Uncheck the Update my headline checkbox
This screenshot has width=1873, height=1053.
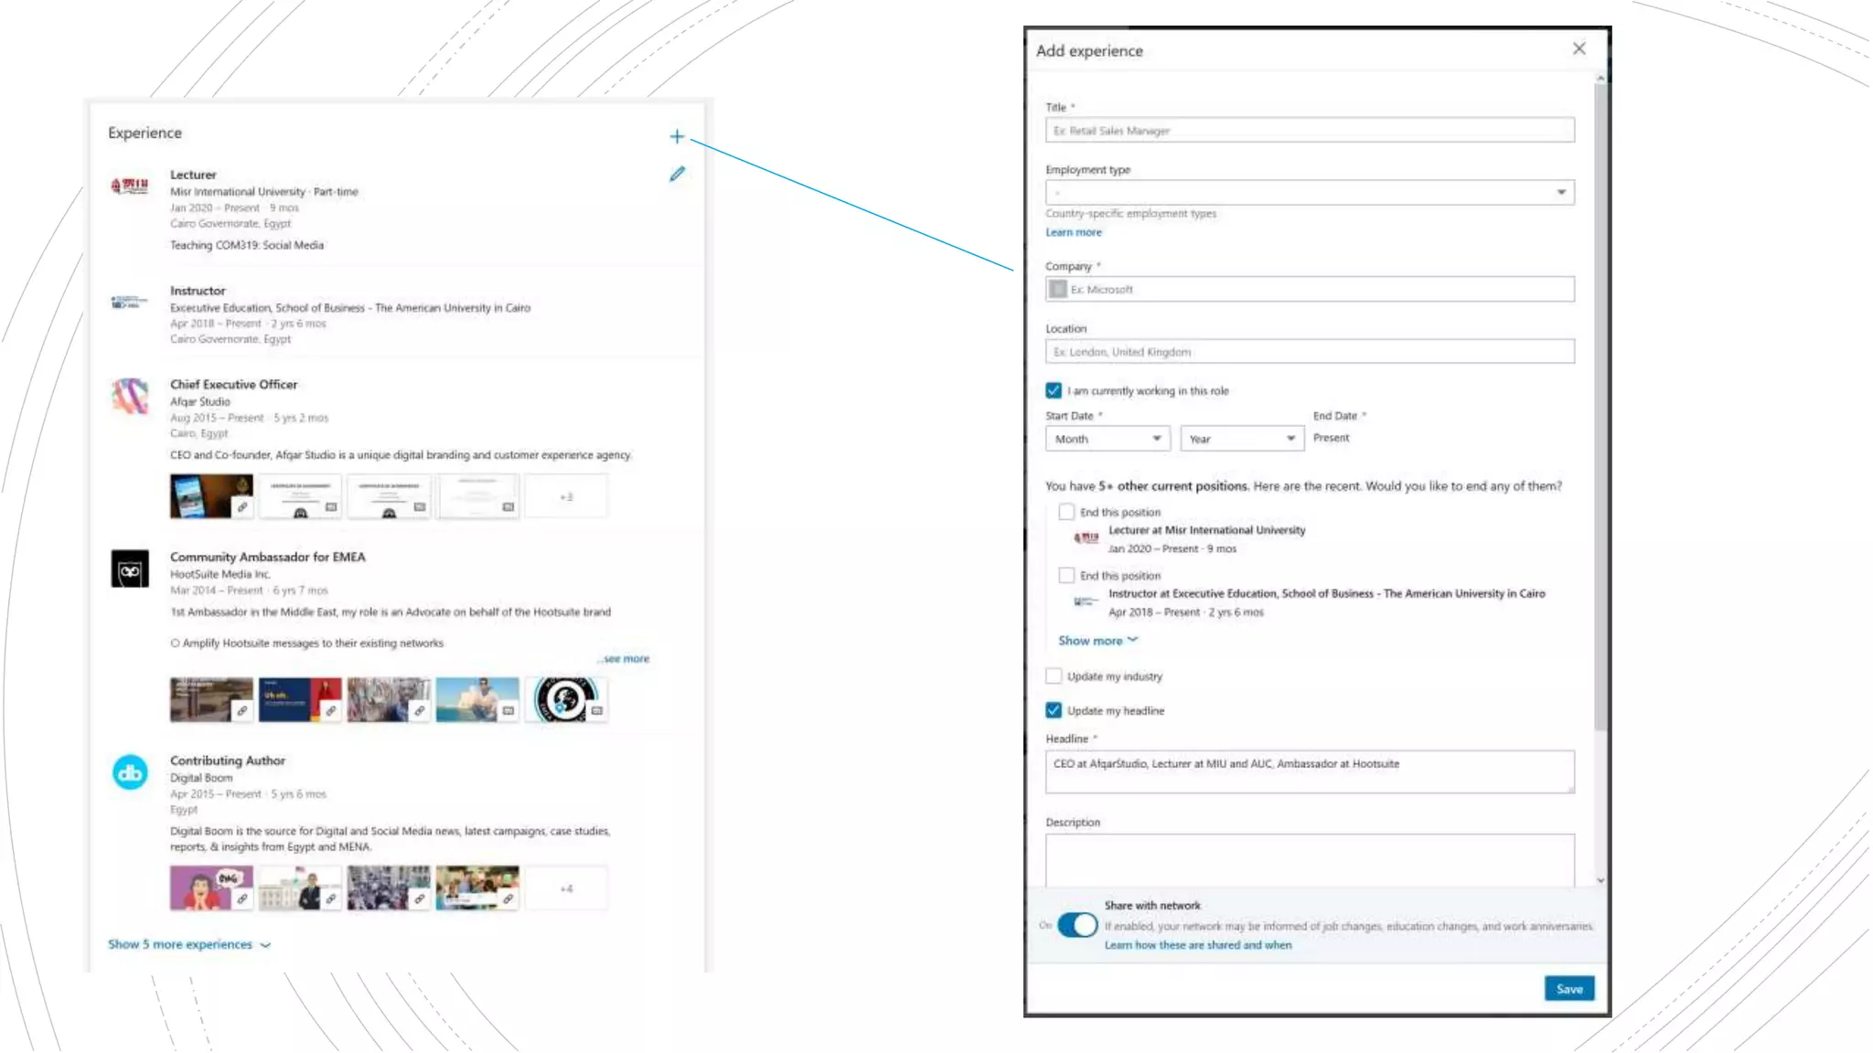1054,710
